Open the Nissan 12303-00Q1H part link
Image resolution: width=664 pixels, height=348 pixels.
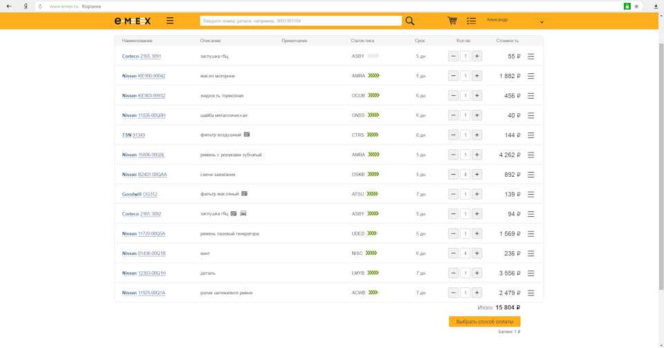(x=144, y=273)
